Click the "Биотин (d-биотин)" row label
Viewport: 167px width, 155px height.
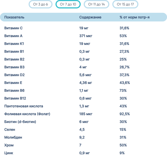(20, 122)
